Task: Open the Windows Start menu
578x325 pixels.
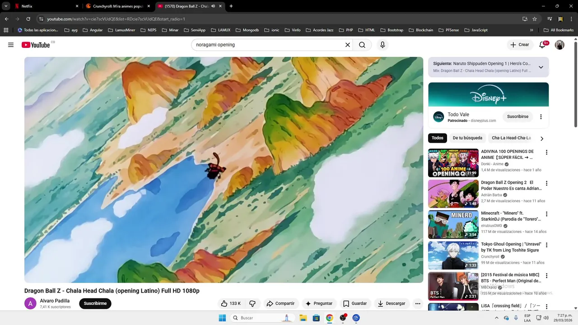Action: point(222,318)
